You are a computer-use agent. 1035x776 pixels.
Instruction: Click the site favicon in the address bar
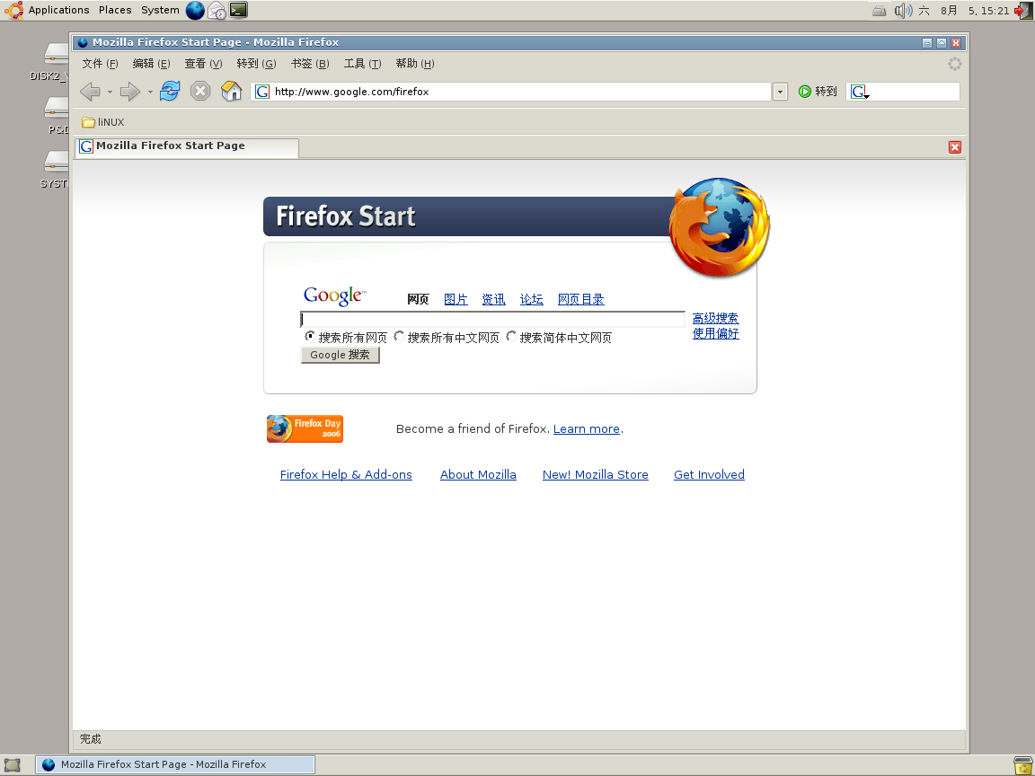[262, 92]
